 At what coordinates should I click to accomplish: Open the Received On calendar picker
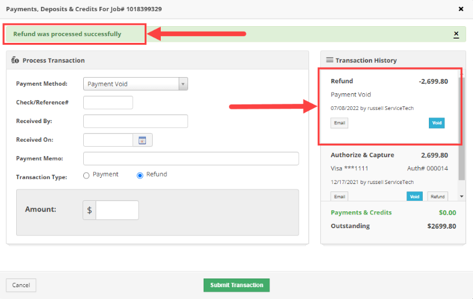pos(142,140)
